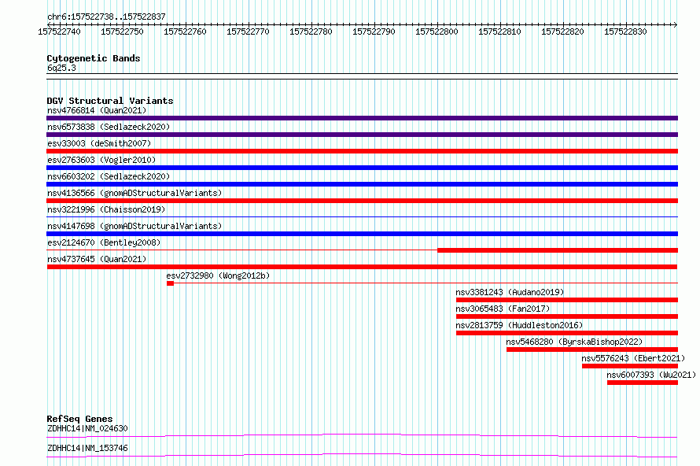Select the nsv5468280 red variant bar
Viewport: 700px width, 466px height.
point(592,349)
